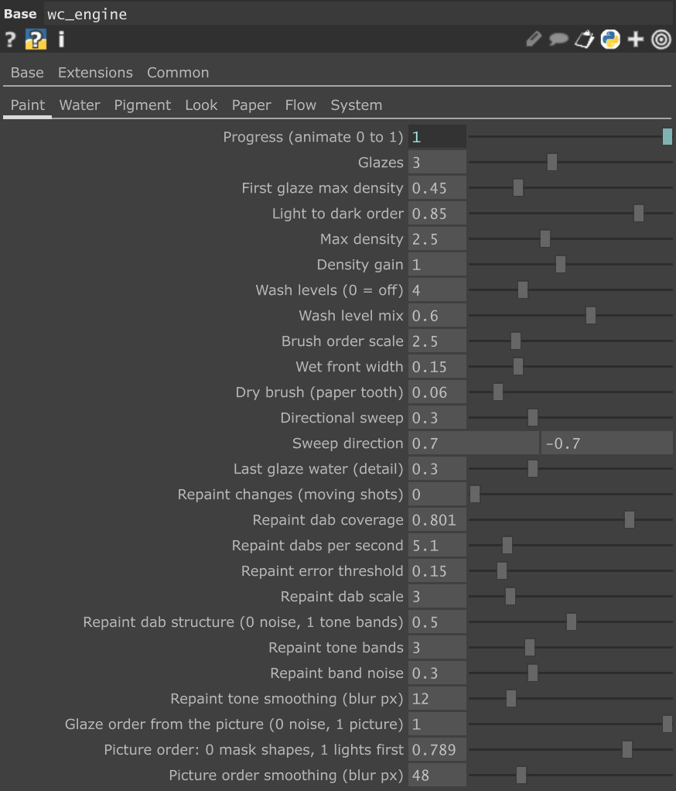Switch to the Flow tab
The width and height of the screenshot is (676, 791).
click(300, 105)
